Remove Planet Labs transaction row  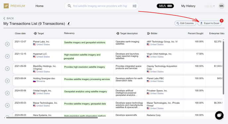pyautogui.click(x=7, y=44)
